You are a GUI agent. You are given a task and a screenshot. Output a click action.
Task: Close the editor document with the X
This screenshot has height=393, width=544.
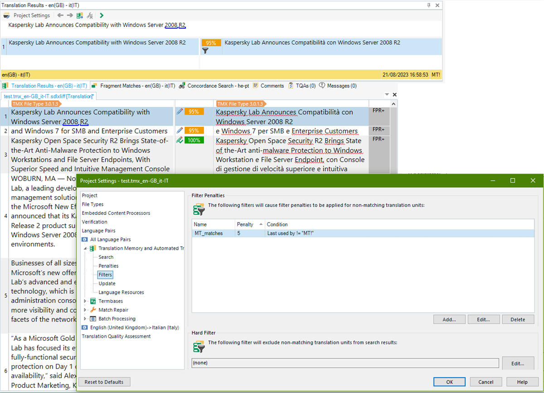pos(394,95)
